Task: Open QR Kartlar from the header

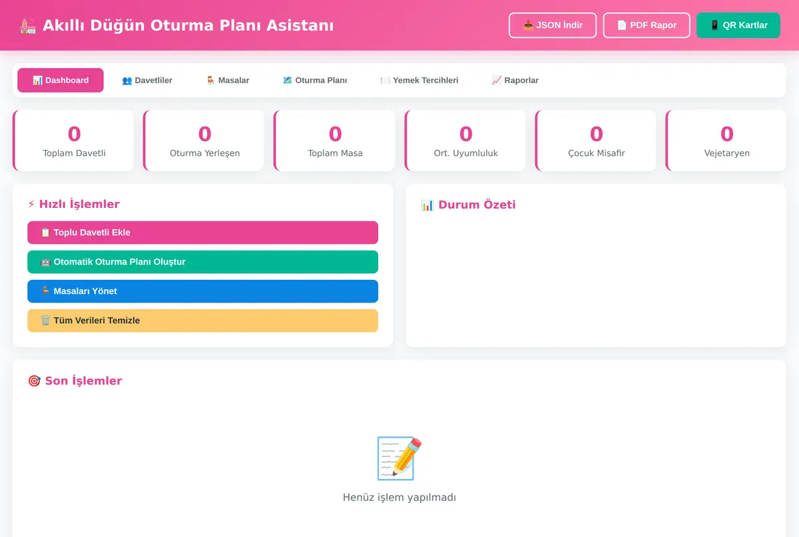Action: 738,25
